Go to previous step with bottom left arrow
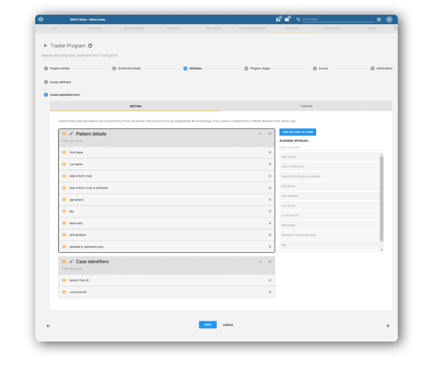 (48, 326)
